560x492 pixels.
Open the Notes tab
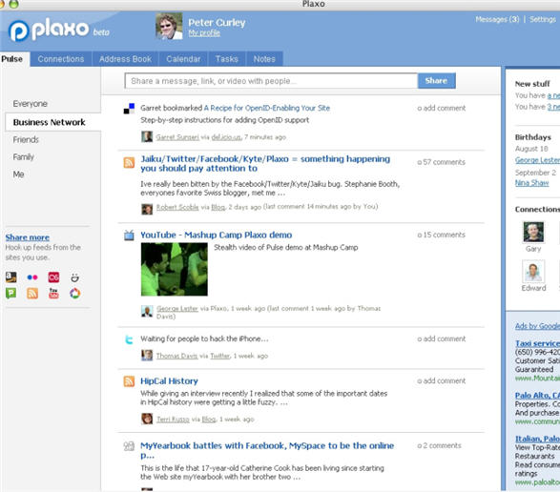coord(264,59)
